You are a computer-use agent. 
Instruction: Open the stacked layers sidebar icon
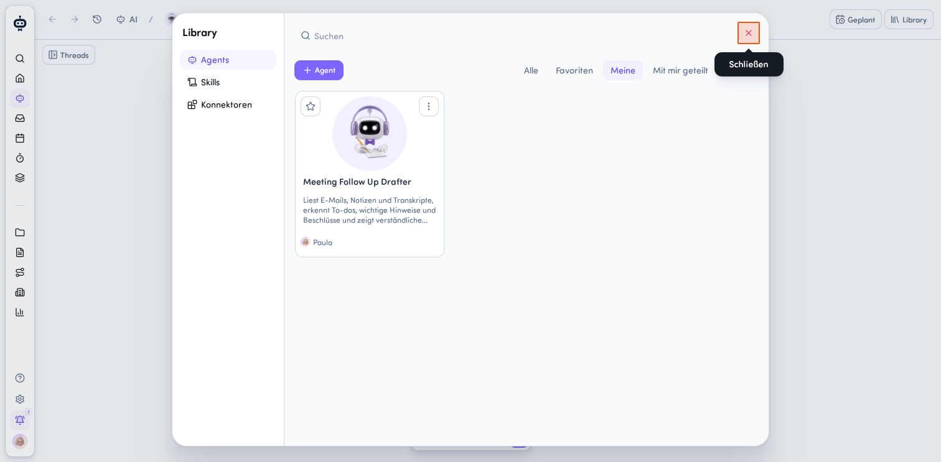20,178
